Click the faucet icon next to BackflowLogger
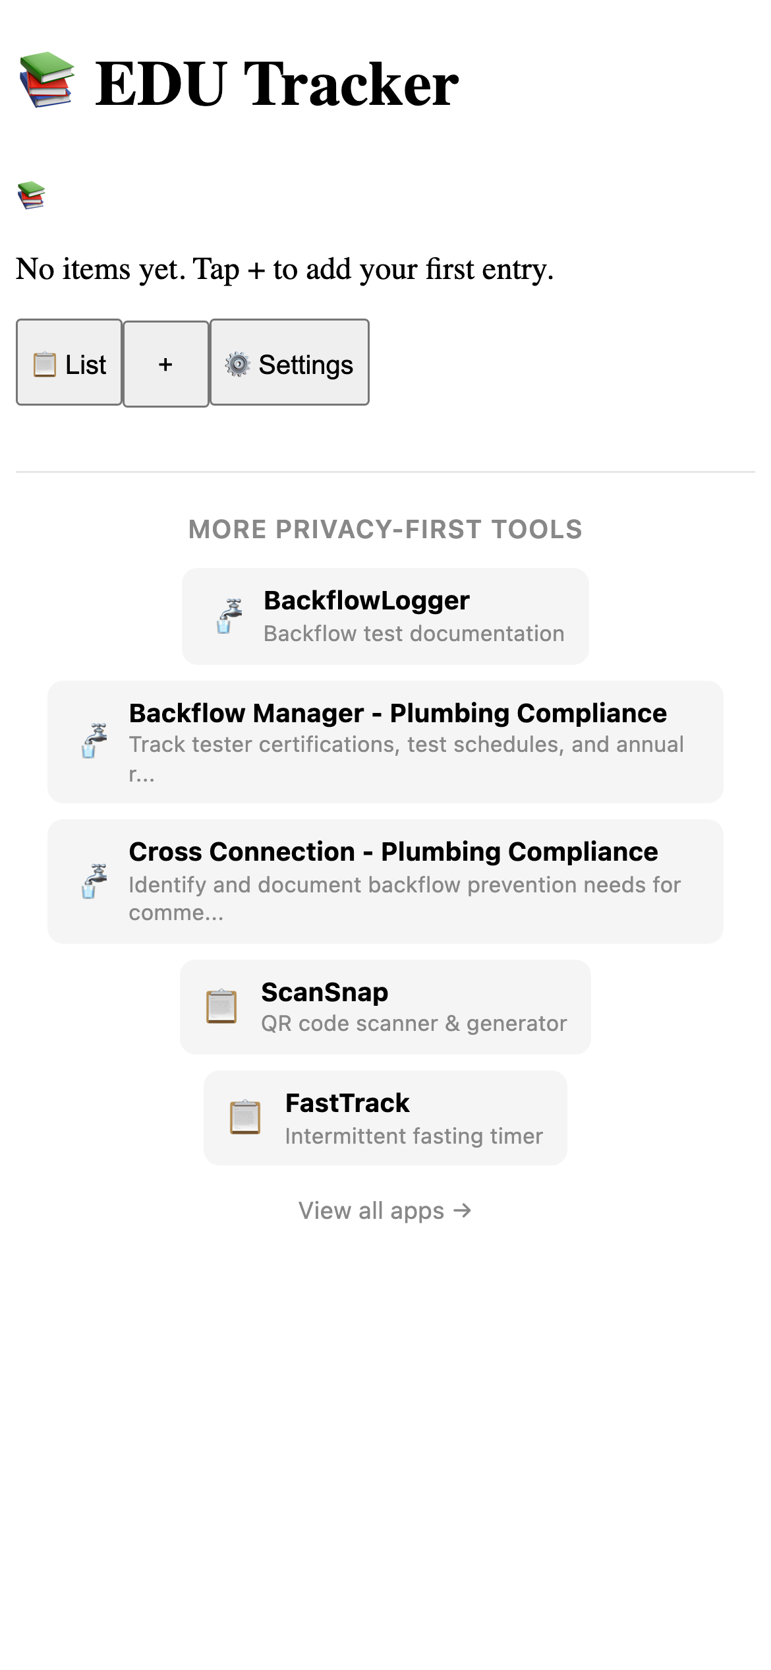The image size is (771, 1670). [227, 615]
